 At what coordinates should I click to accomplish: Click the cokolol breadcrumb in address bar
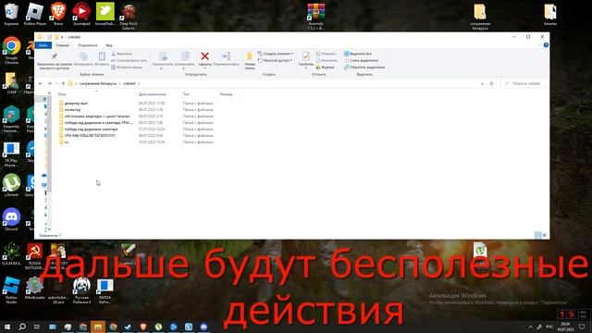point(129,83)
